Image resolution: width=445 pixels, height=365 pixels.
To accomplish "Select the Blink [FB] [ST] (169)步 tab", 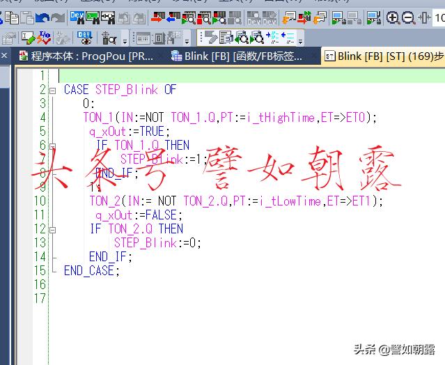I will (x=384, y=56).
